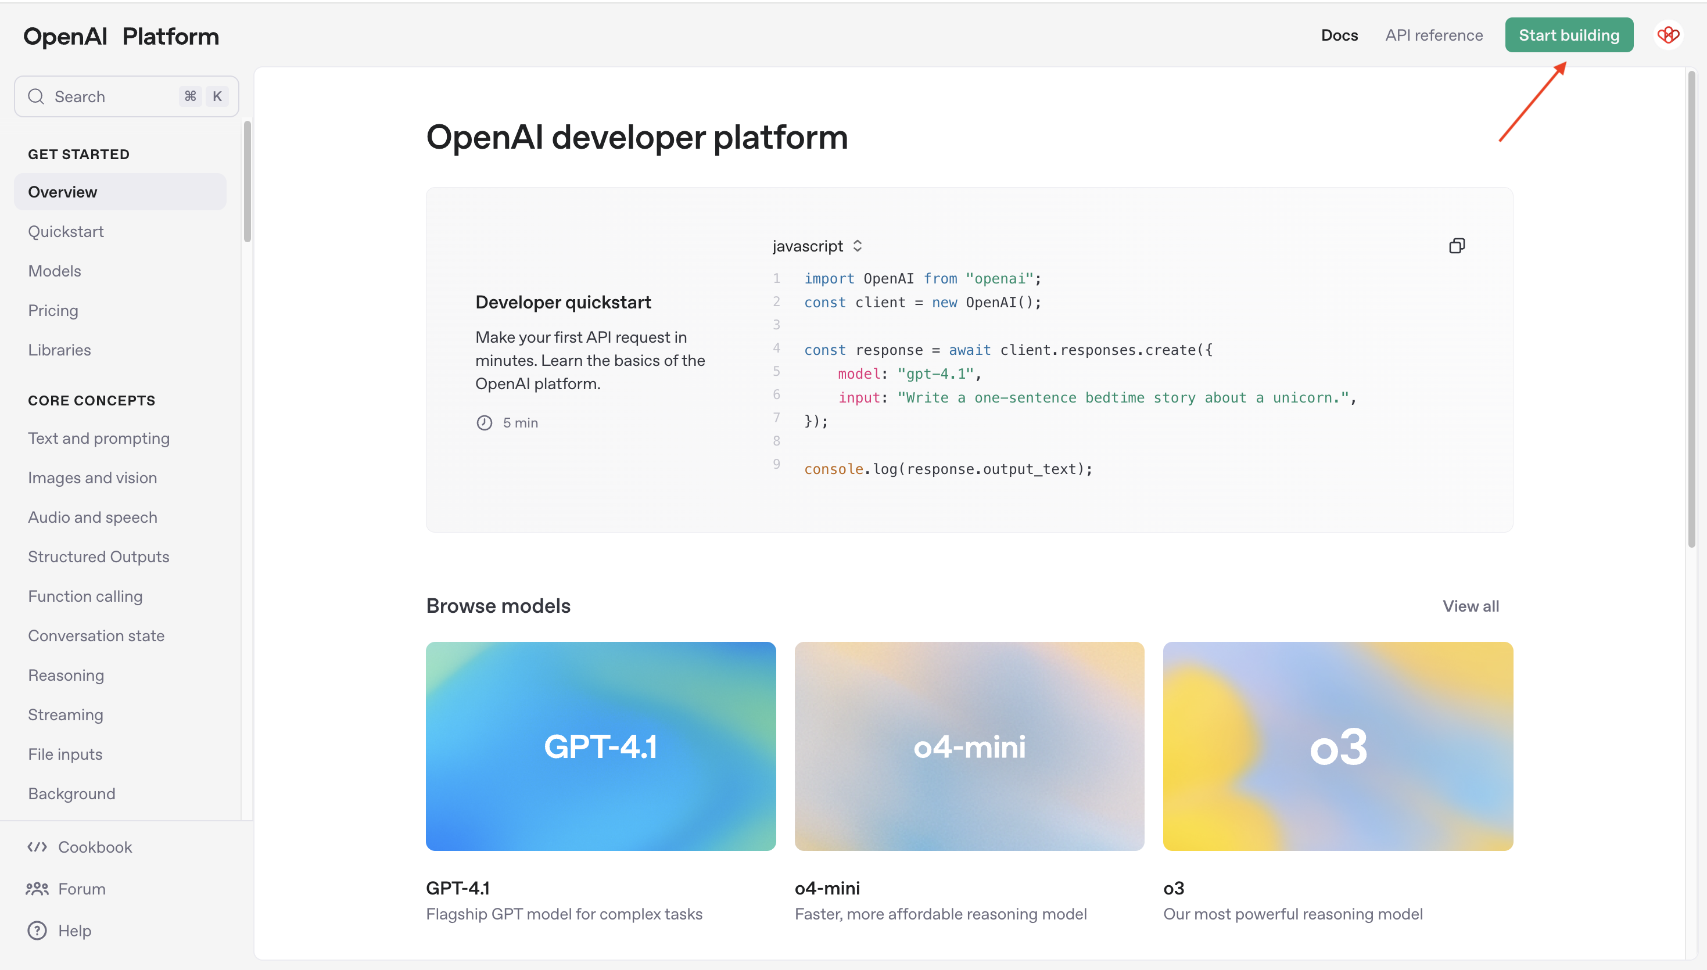The width and height of the screenshot is (1707, 970).
Task: Click the OpenAI Platform logo
Action: pyautogui.click(x=121, y=36)
